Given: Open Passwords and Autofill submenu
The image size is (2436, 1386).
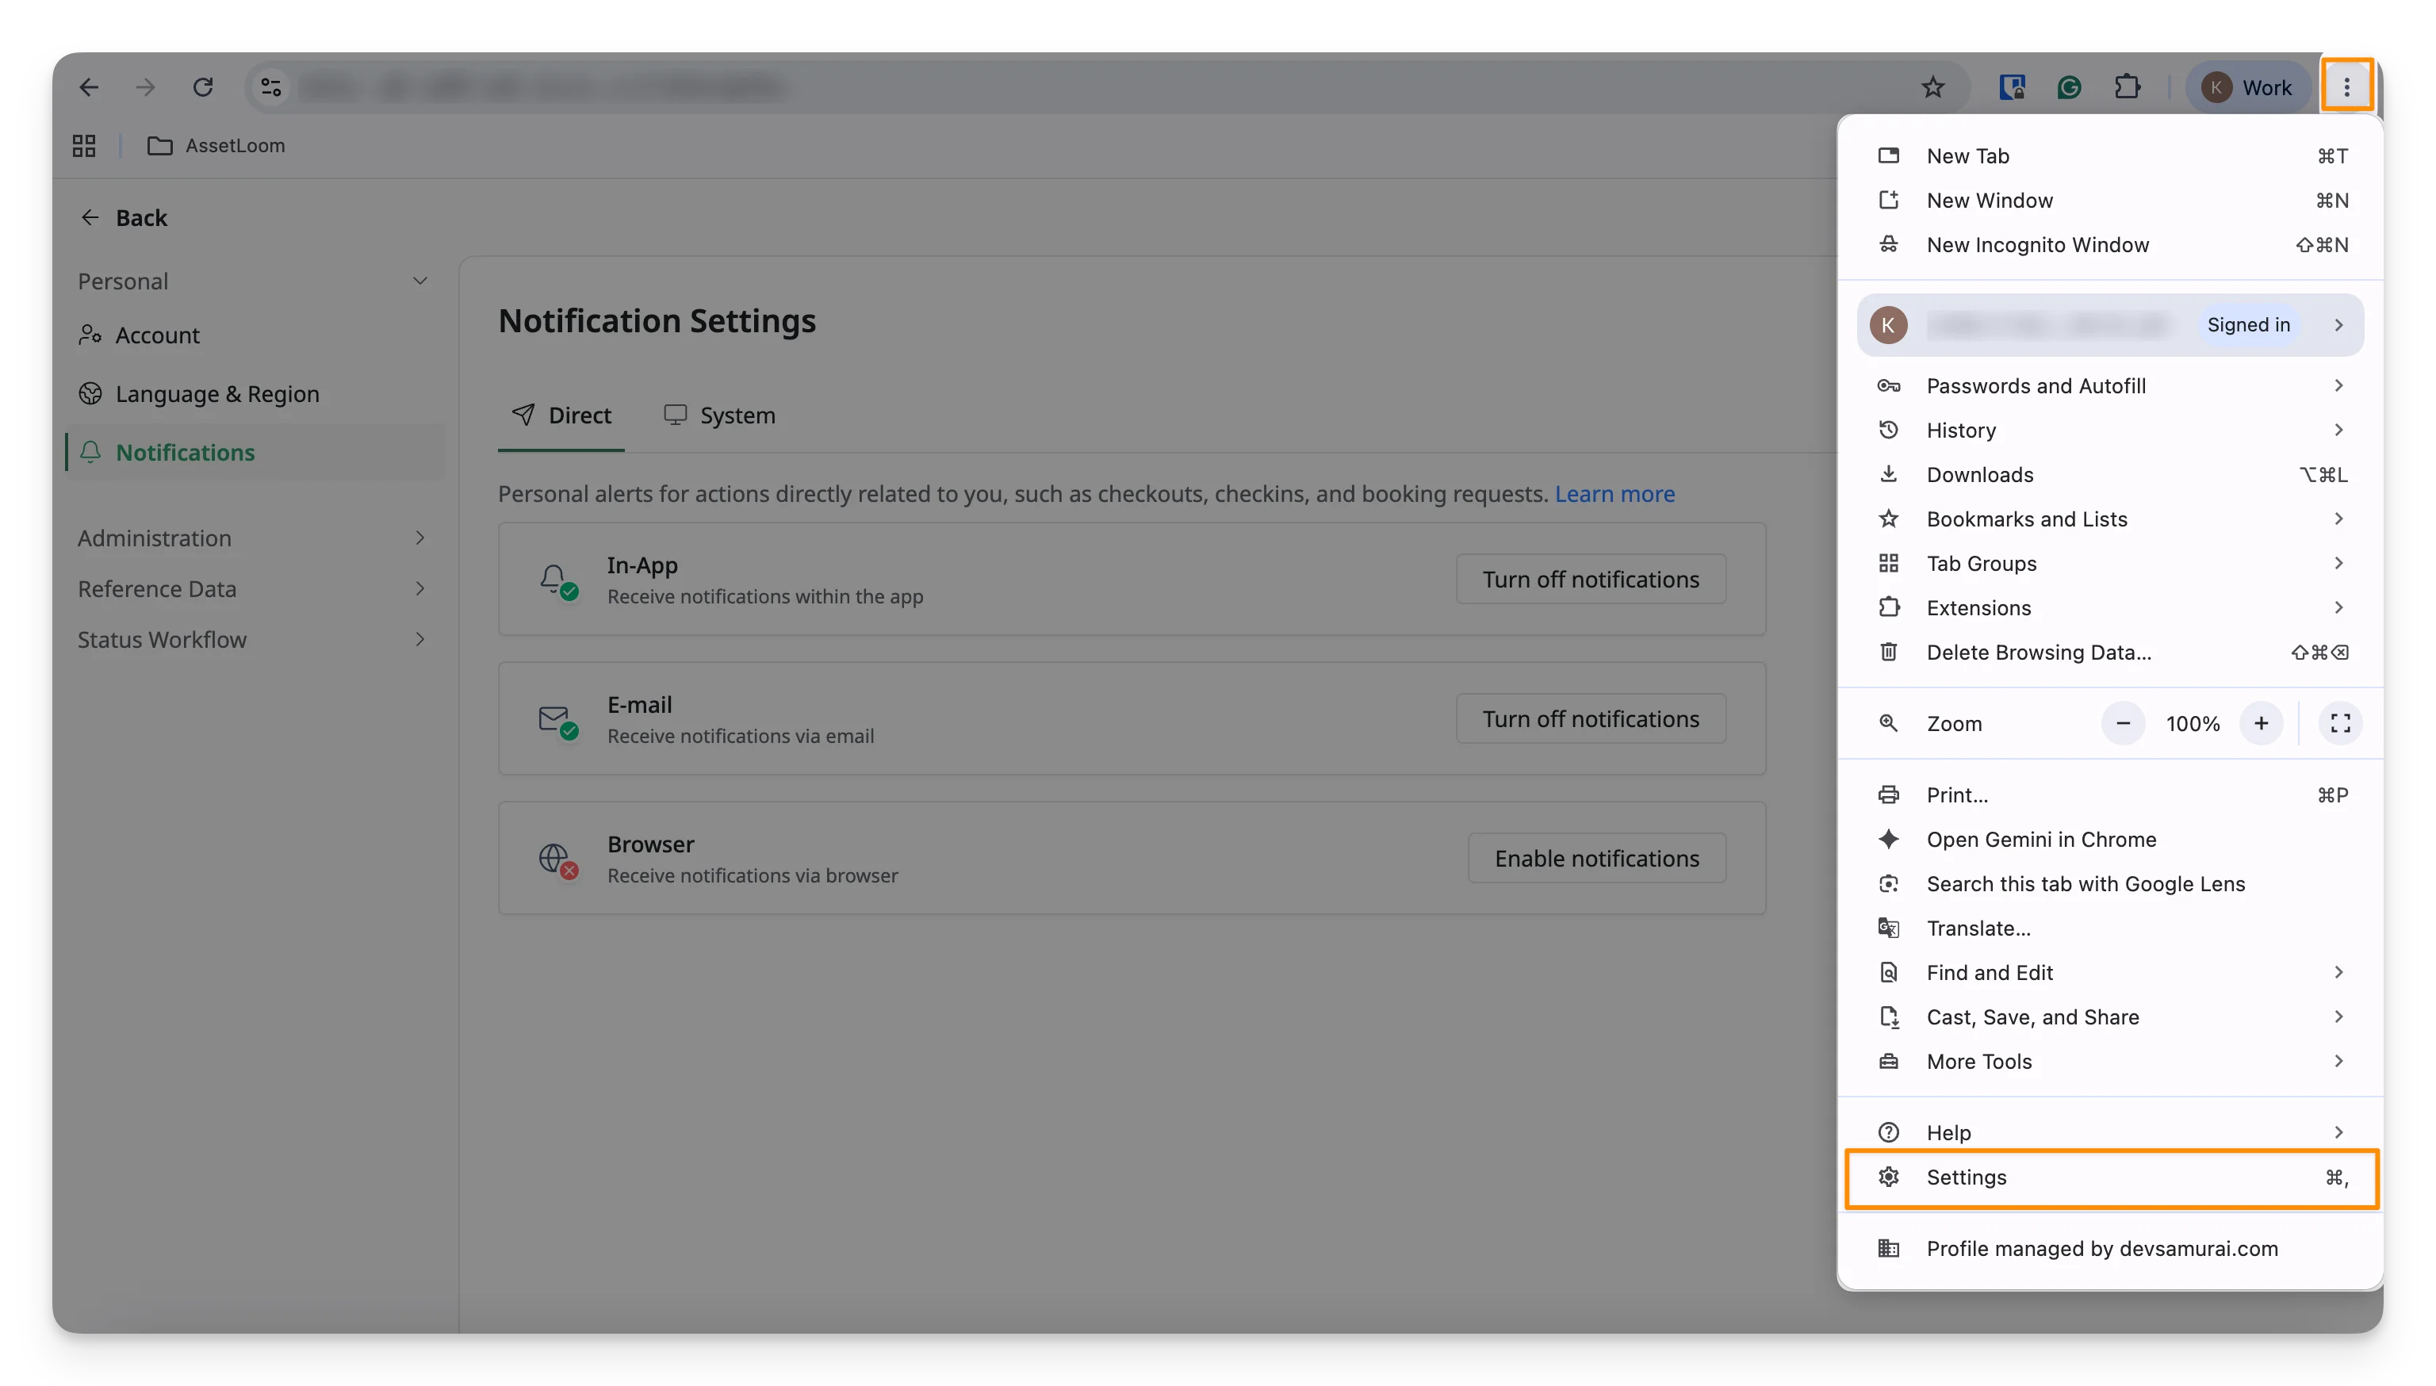Looking at the screenshot, I should point(2109,385).
